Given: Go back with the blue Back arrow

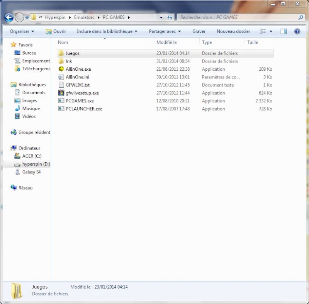Looking at the screenshot, I should tap(8, 17).
